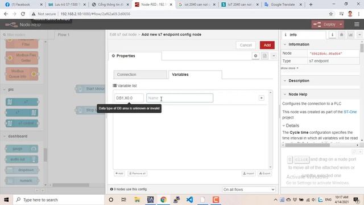
Task: Open the dashboard chart tab icon
Action: pyautogui.click(x=350, y=35)
